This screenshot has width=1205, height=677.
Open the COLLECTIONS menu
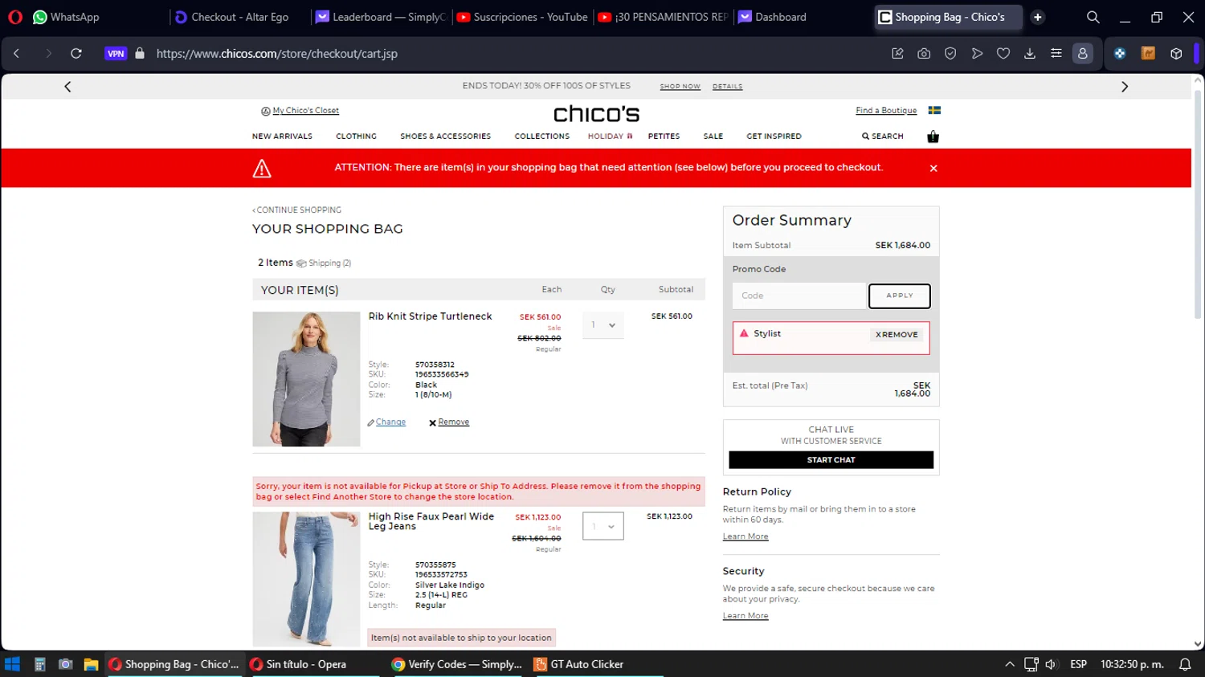click(541, 137)
